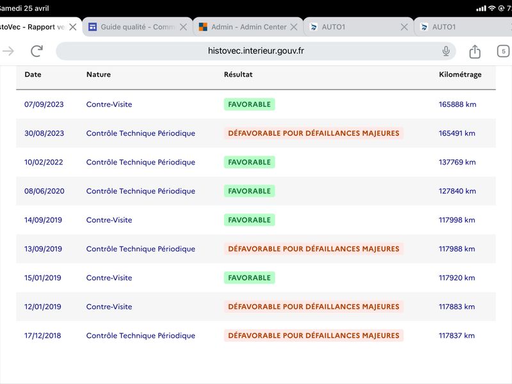Select the date 30/08/2023
The height and width of the screenshot is (384, 512).
[x=44, y=133]
